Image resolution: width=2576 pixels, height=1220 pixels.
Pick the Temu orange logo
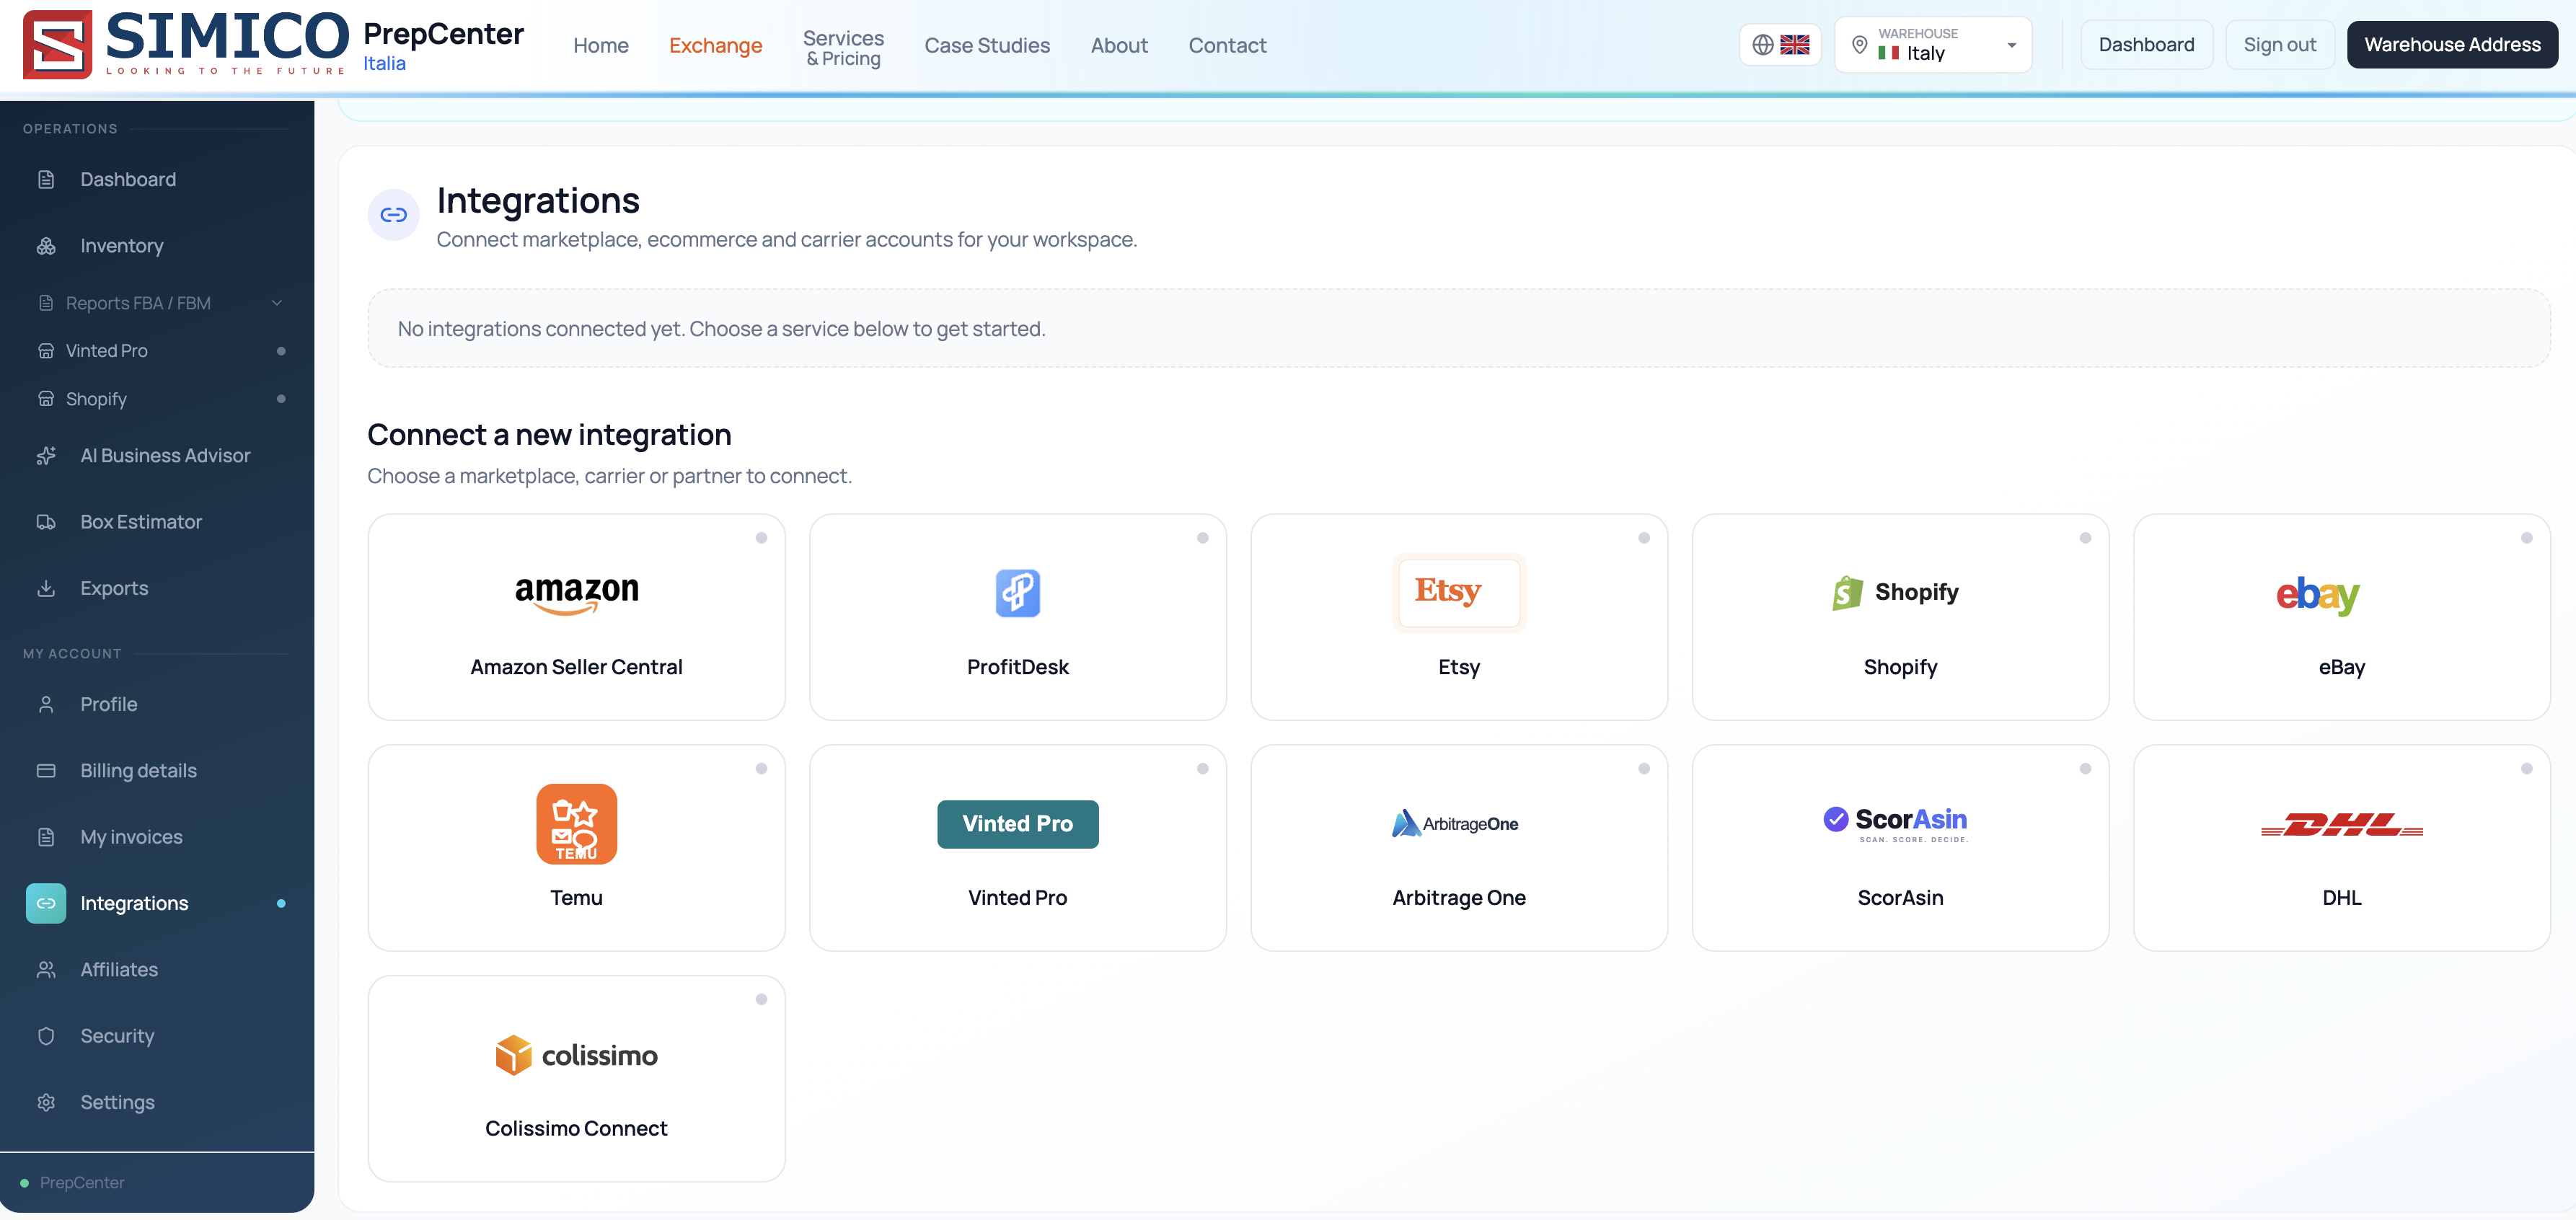576,823
